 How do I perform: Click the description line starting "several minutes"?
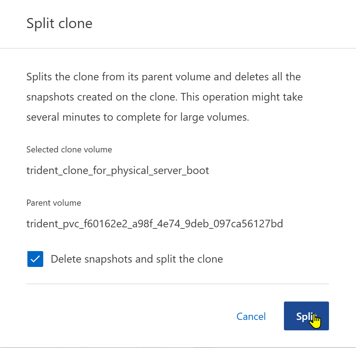[x=138, y=117]
